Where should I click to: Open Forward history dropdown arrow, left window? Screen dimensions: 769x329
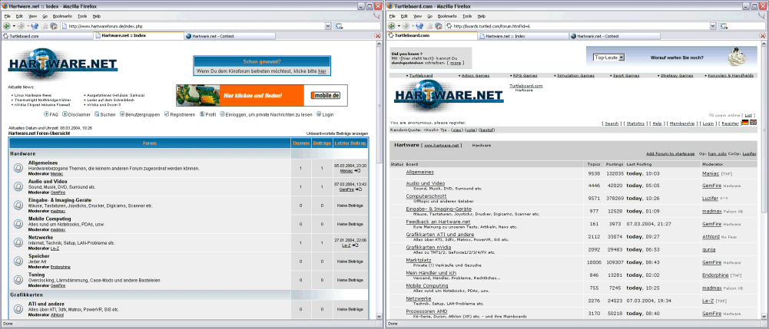(x=26, y=26)
